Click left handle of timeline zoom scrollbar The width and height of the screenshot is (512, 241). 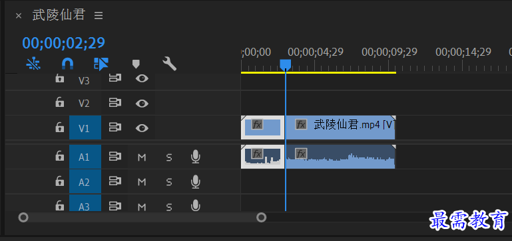click(x=23, y=217)
